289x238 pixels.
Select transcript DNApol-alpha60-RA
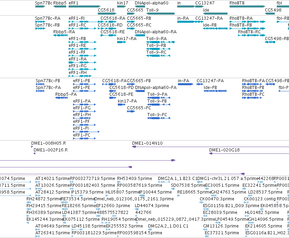pos(156,32)
